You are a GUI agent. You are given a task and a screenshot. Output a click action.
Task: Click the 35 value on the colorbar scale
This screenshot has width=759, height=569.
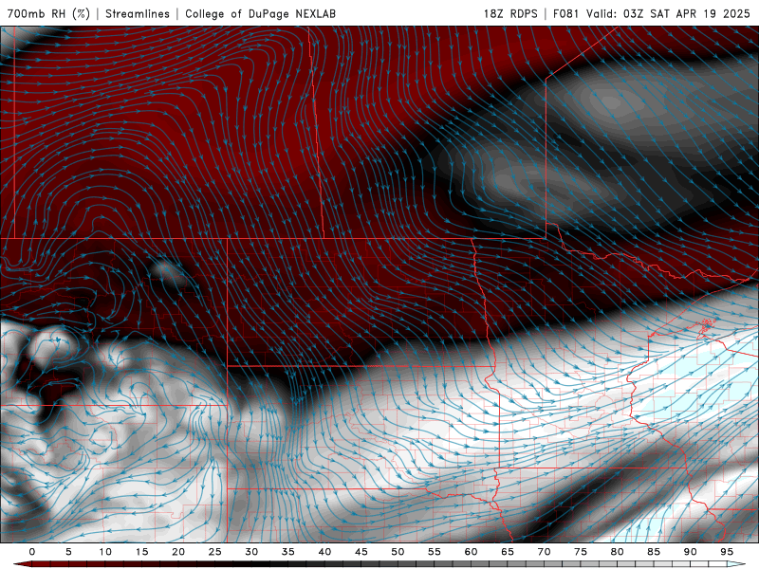click(x=288, y=552)
